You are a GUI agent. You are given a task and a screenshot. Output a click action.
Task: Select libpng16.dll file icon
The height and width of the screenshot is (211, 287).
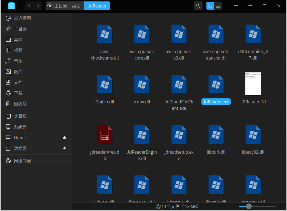[x=179, y=185]
